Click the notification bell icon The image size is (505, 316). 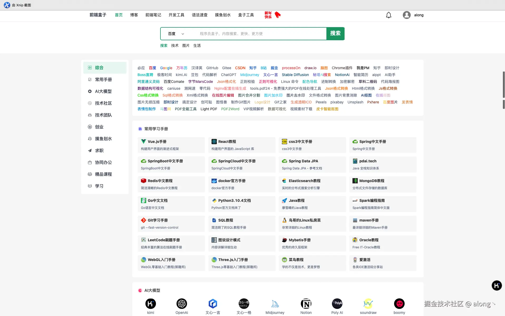coord(389,15)
